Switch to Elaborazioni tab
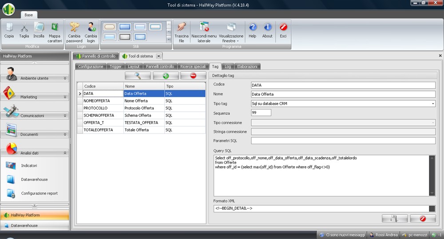The width and height of the screenshot is (444, 239). 247,67
